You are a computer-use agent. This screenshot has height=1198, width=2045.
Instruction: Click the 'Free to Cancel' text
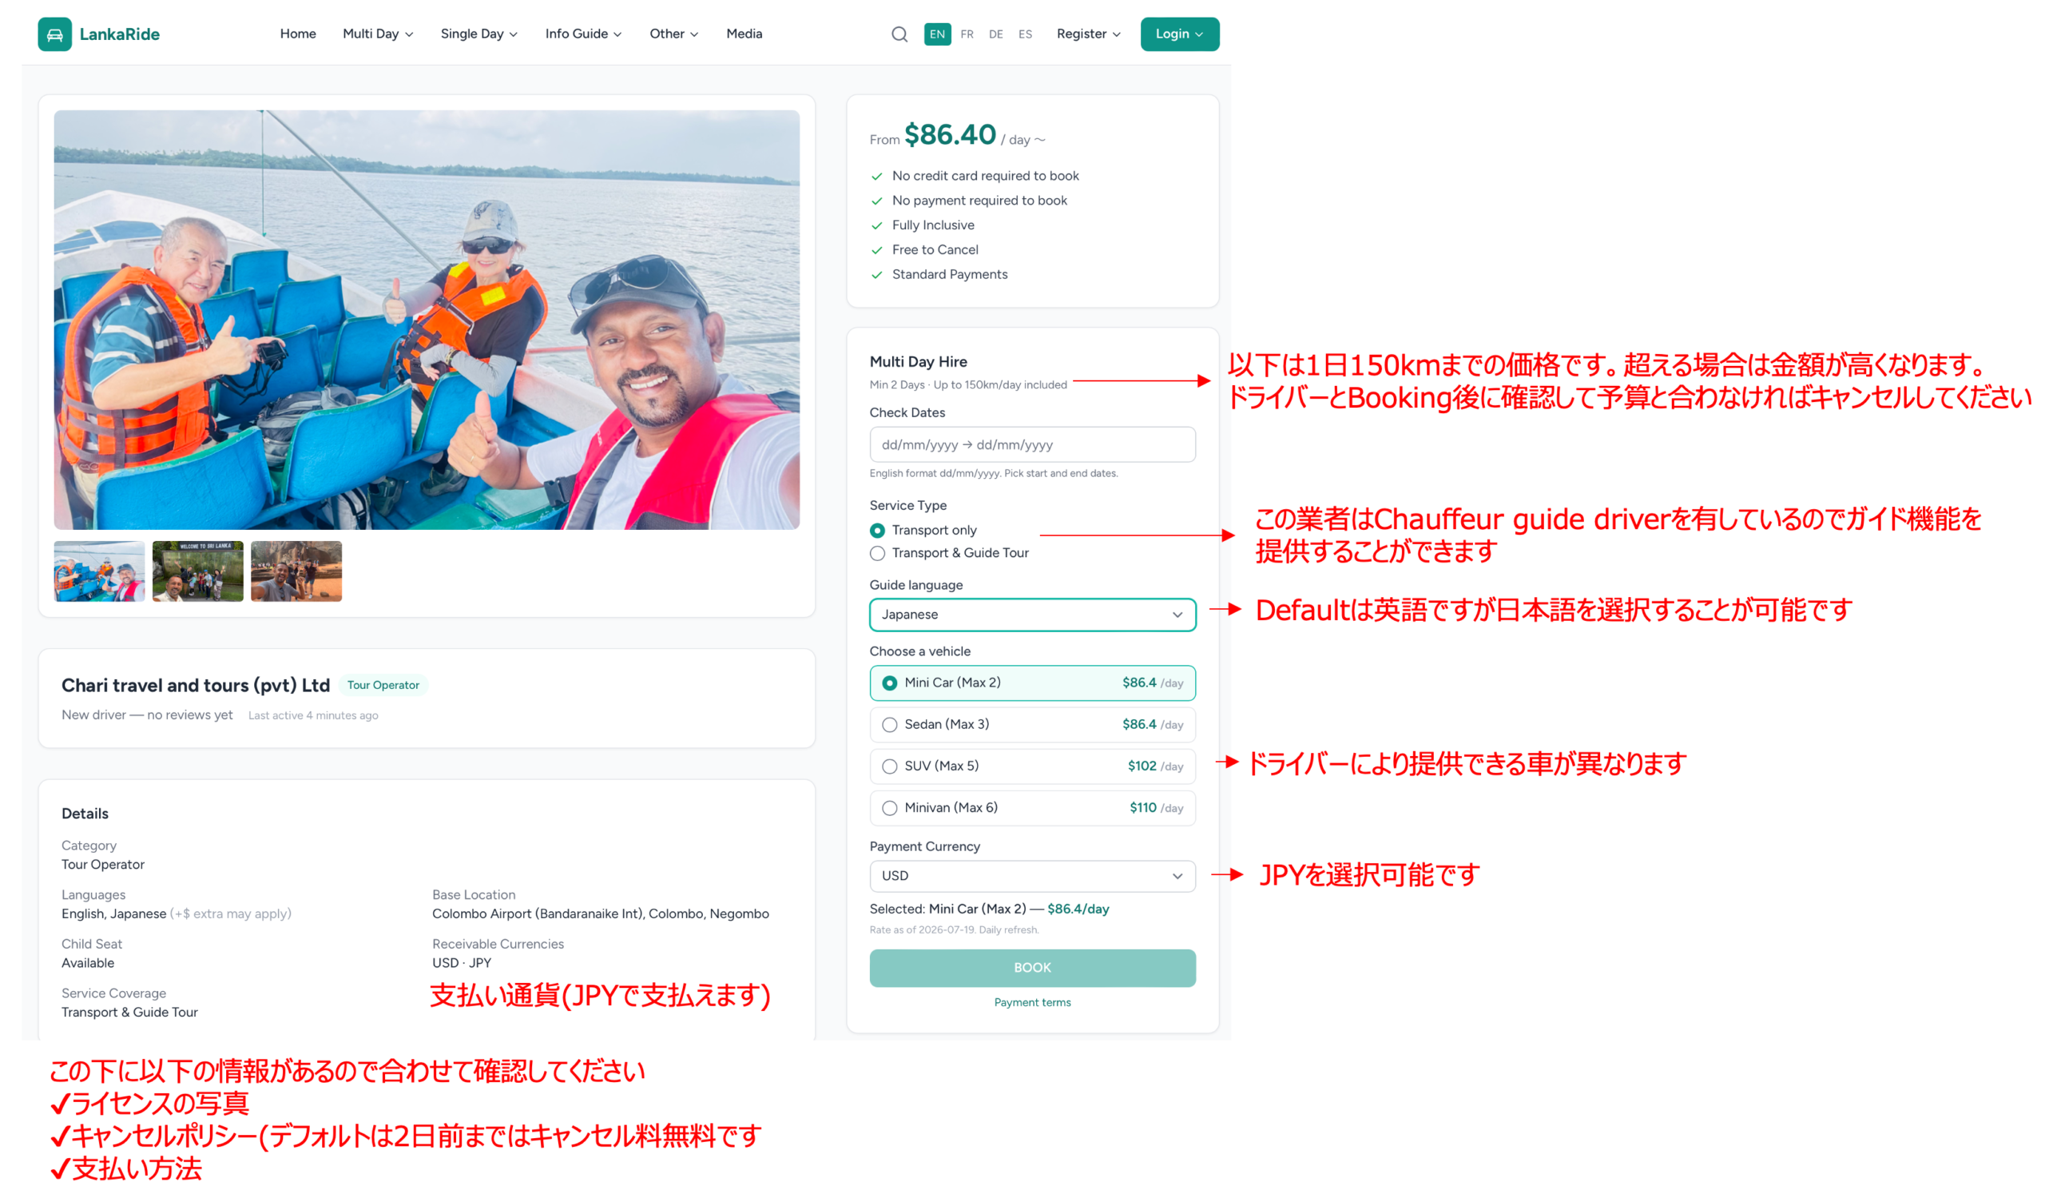[935, 250]
